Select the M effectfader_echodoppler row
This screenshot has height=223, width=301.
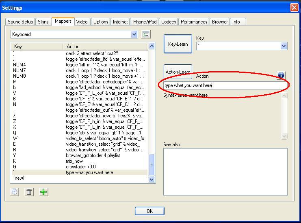pos(80,82)
